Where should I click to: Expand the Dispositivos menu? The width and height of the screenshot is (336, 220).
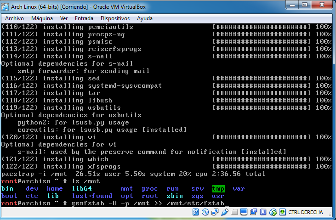[115, 18]
